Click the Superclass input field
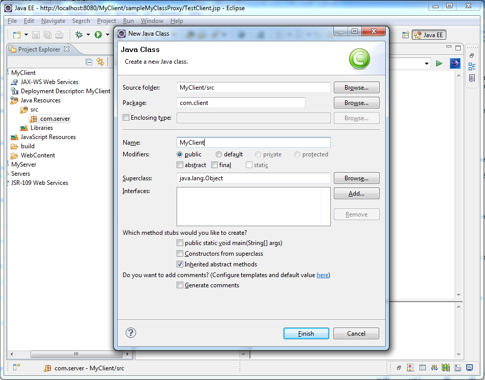This screenshot has width=485, height=380. [253, 178]
